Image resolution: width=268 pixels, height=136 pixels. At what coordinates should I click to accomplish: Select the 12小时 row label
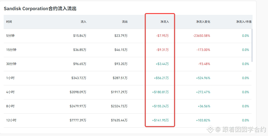coord(11,120)
